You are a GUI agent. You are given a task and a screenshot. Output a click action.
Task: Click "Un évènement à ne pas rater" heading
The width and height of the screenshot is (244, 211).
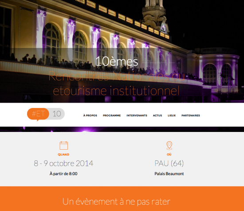click(x=116, y=202)
